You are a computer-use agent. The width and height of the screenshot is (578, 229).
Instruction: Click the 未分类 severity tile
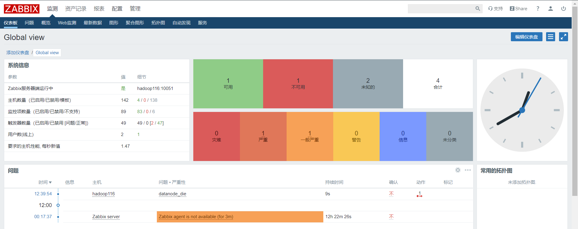[x=449, y=136]
